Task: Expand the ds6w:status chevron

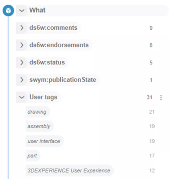Action: (22, 62)
